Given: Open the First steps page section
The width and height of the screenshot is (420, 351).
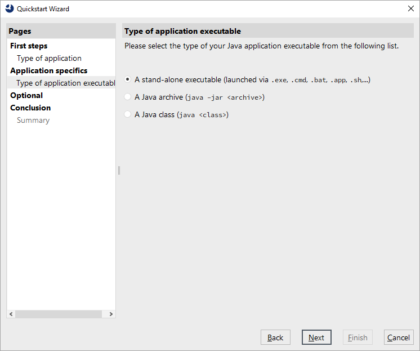Looking at the screenshot, I should 29,46.
